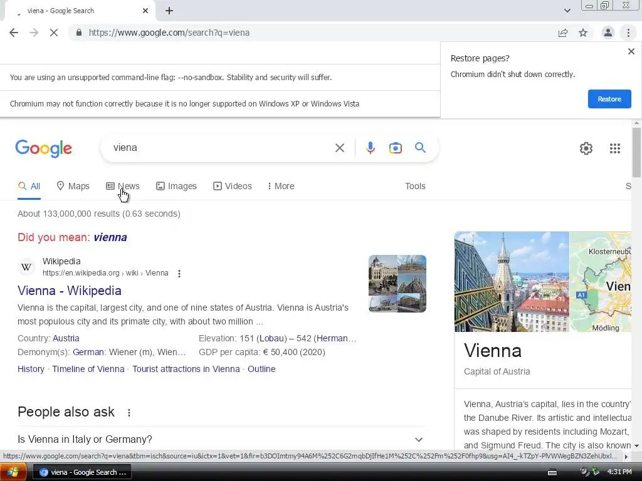Select the All results tab

pyautogui.click(x=29, y=186)
